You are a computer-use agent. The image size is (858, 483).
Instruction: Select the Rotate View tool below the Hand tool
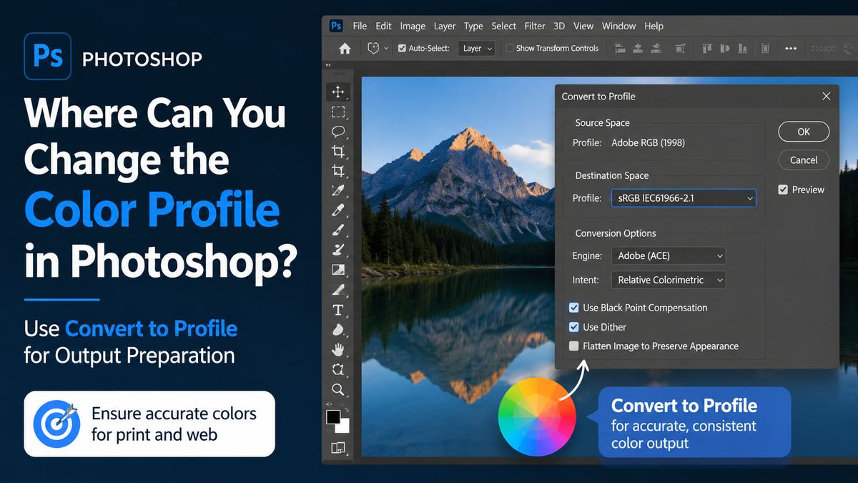point(338,369)
